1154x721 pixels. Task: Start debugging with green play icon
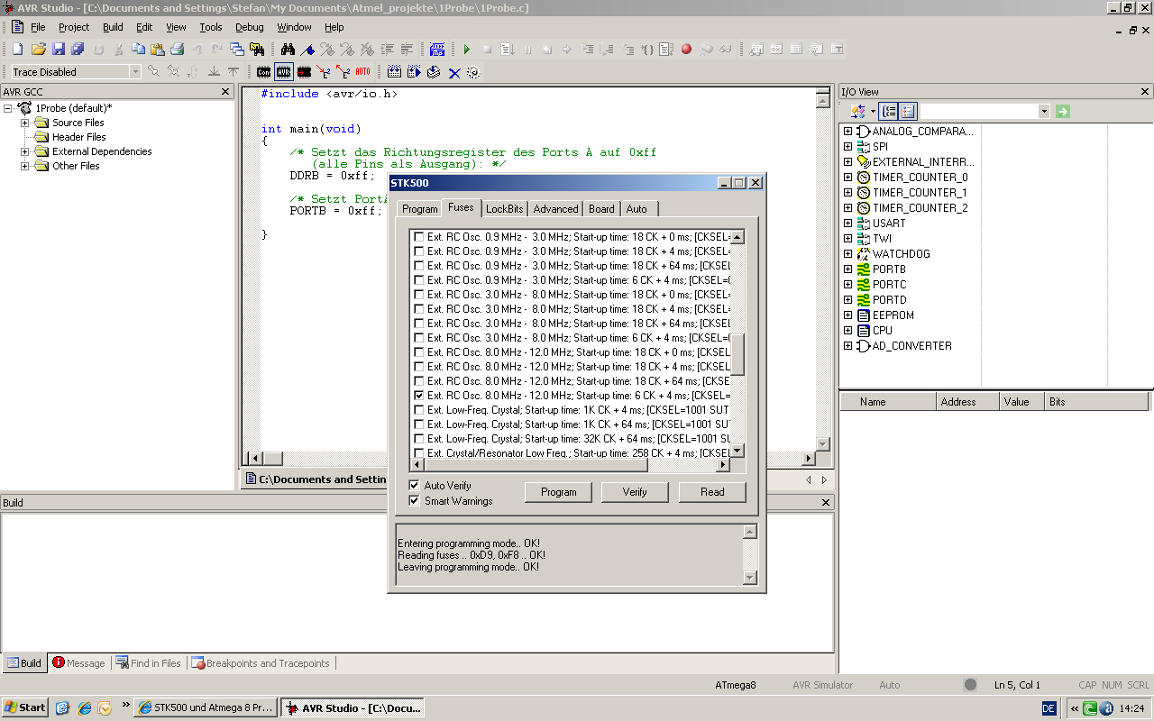coord(466,50)
